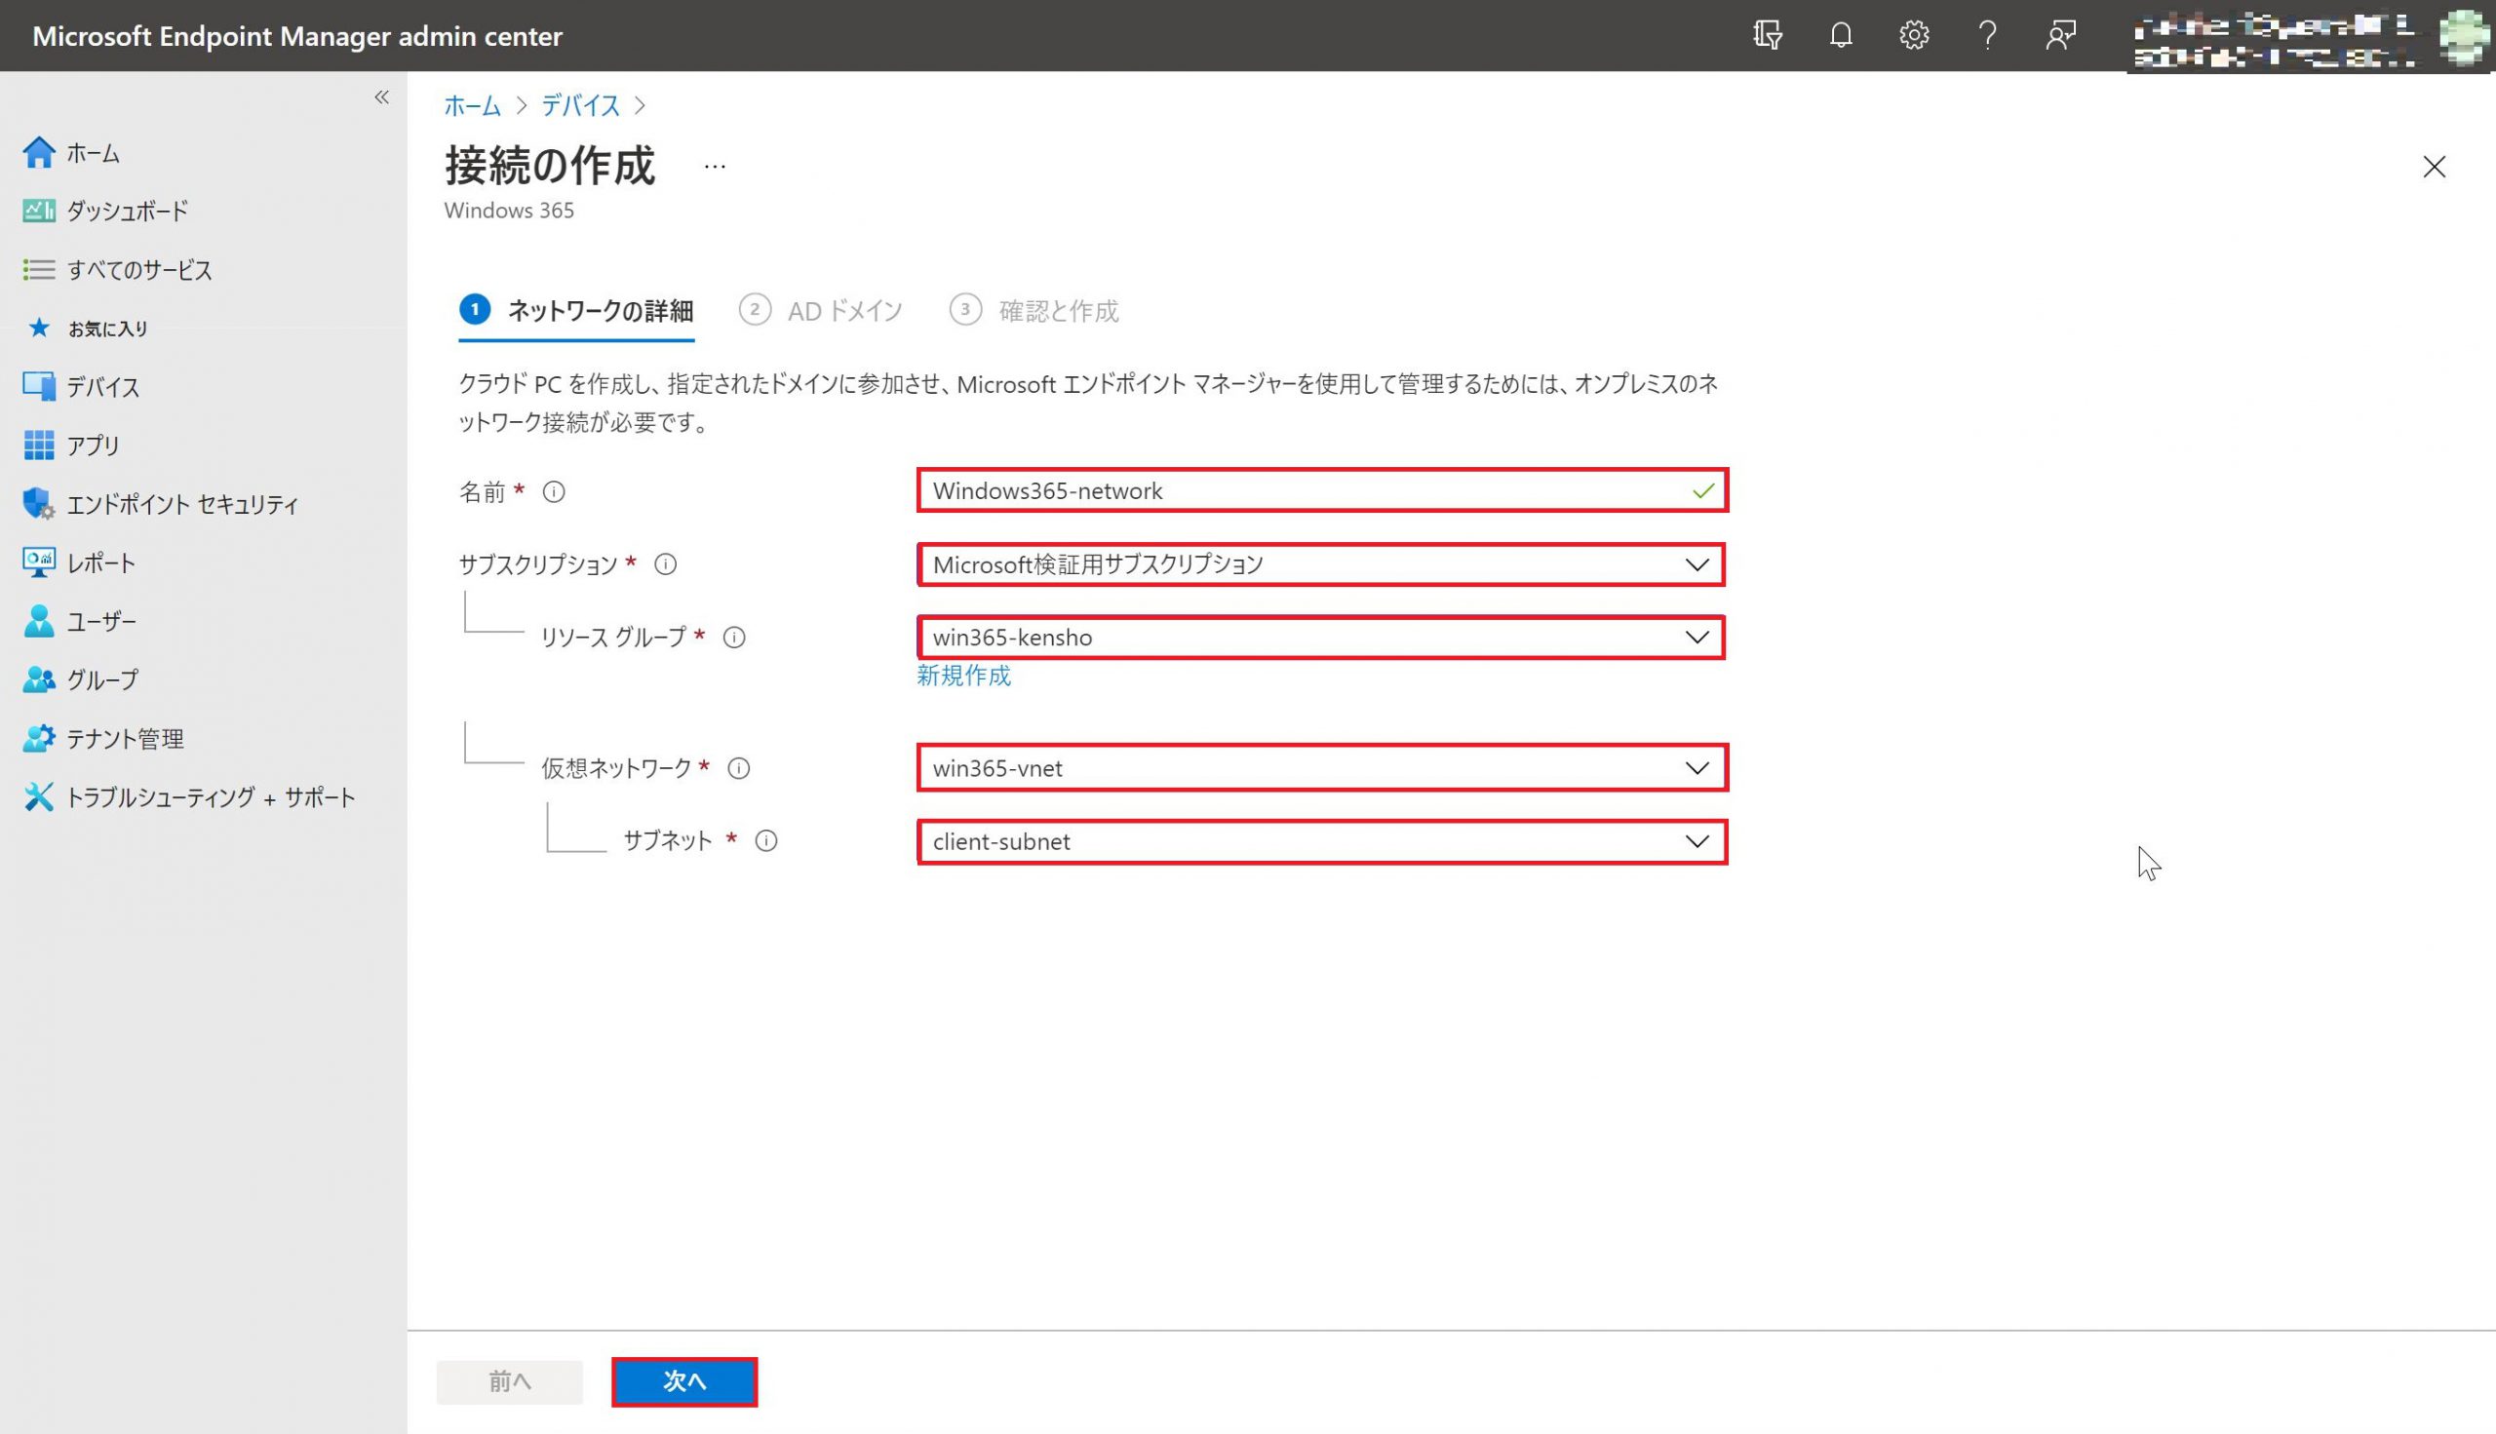
Task: Open the feedback icon in header
Action: coord(2060,35)
